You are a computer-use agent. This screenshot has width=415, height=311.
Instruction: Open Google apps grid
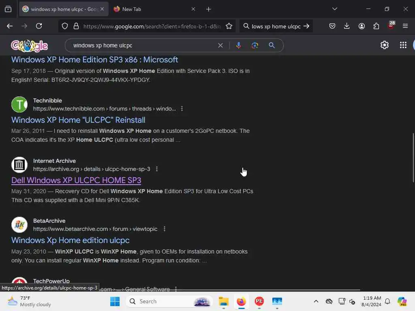click(403, 45)
